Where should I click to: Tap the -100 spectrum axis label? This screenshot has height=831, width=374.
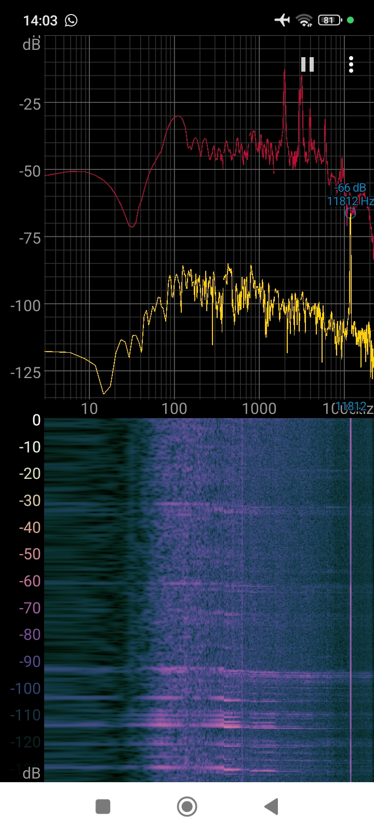pyautogui.click(x=25, y=305)
